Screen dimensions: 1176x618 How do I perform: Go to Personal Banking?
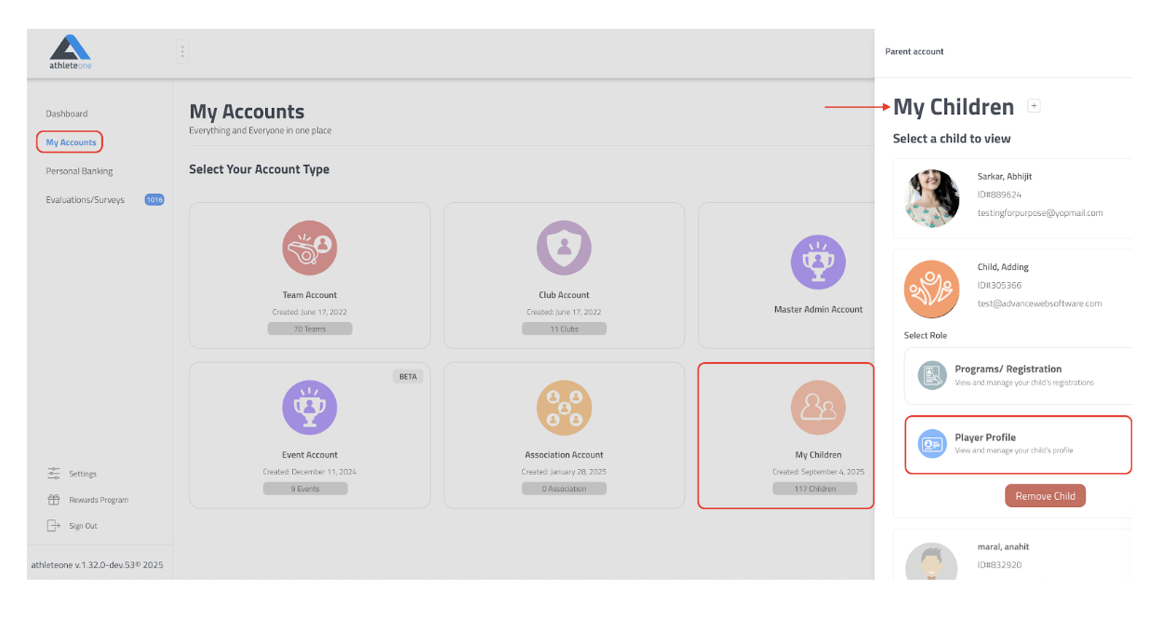click(x=79, y=171)
